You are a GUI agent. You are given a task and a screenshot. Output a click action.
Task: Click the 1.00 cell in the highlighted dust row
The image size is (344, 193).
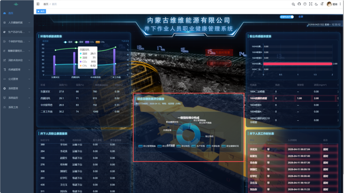coord(299,98)
